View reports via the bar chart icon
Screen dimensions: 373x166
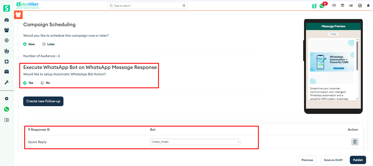(x=351, y=5)
